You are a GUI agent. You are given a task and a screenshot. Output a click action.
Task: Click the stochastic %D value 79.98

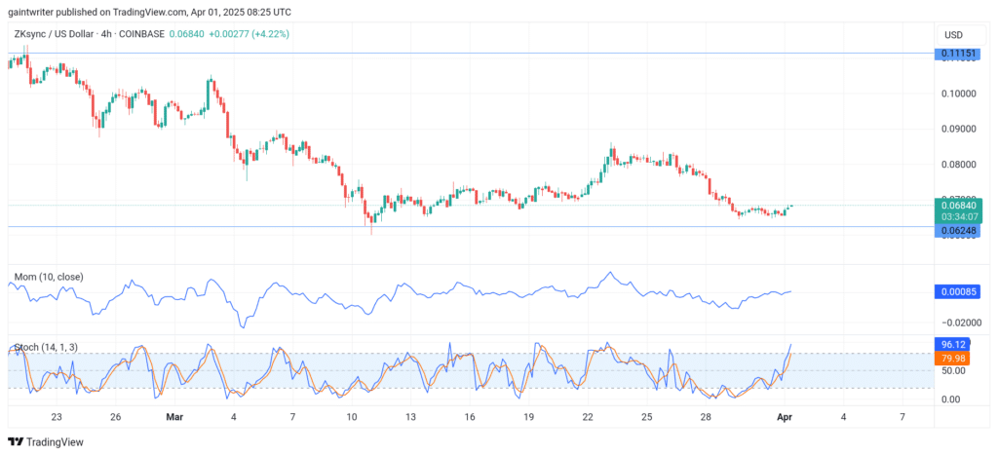(952, 358)
